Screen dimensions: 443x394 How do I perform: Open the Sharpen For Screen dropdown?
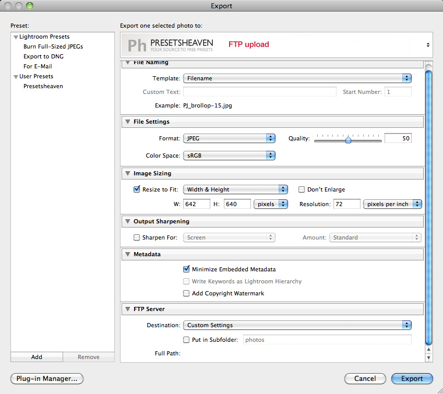229,237
